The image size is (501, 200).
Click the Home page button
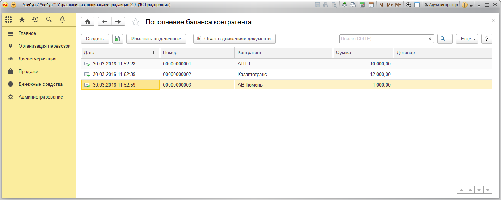(87, 22)
